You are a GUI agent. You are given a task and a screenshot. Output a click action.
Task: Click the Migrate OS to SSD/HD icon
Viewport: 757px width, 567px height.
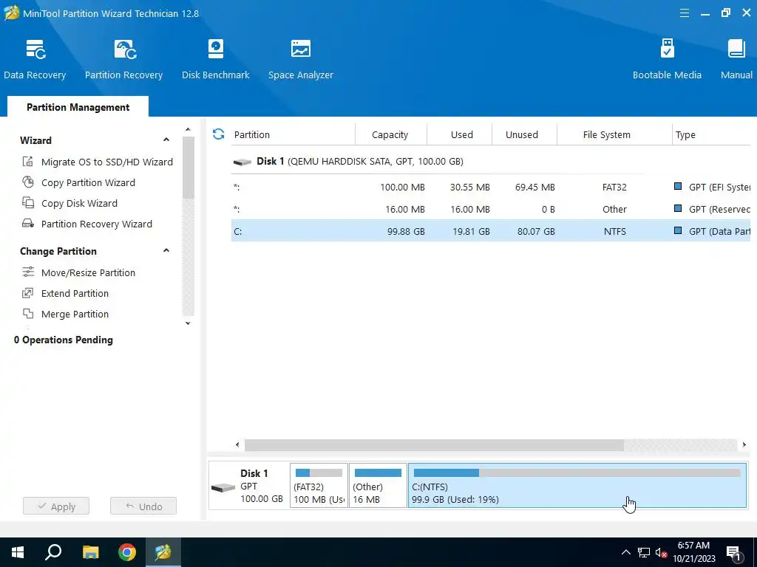[28, 162]
